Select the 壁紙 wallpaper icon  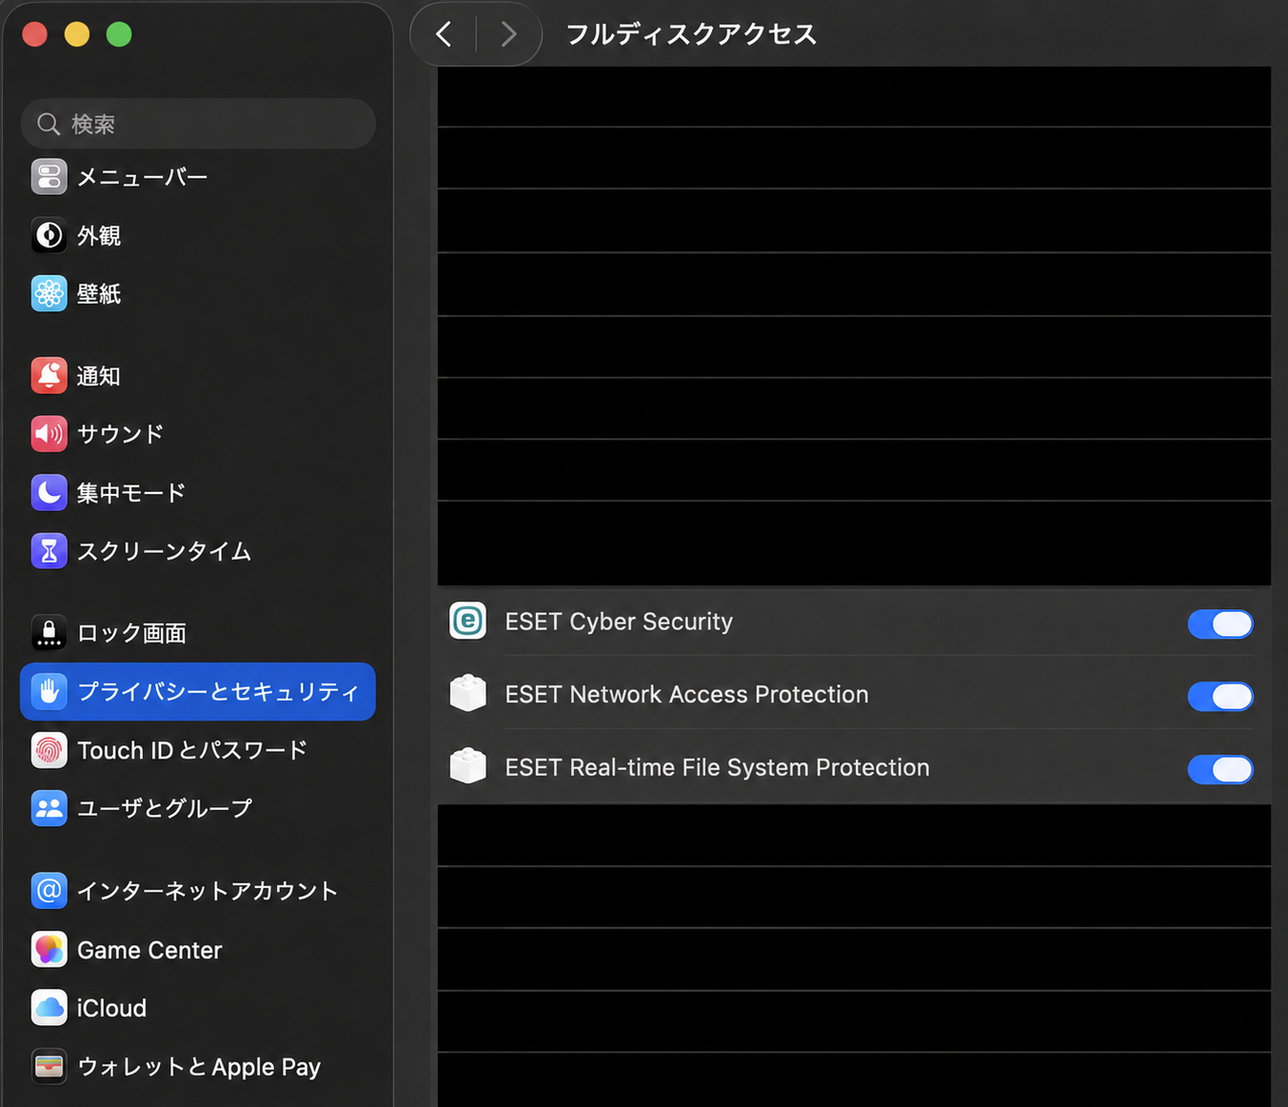tap(49, 293)
